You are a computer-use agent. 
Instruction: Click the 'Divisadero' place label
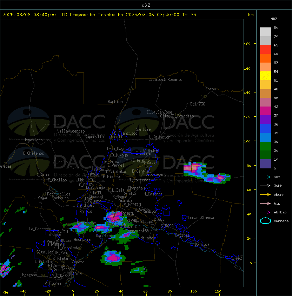tap(156, 174)
